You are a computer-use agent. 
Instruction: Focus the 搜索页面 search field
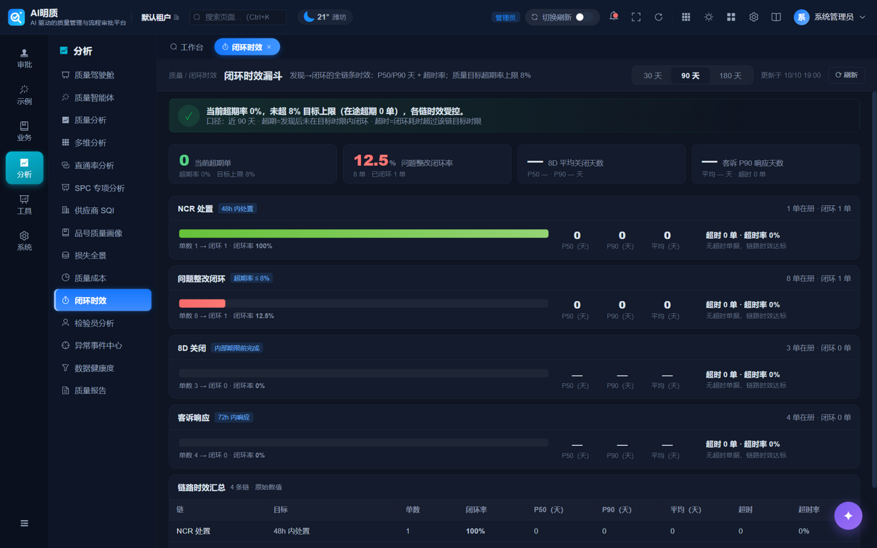(238, 17)
